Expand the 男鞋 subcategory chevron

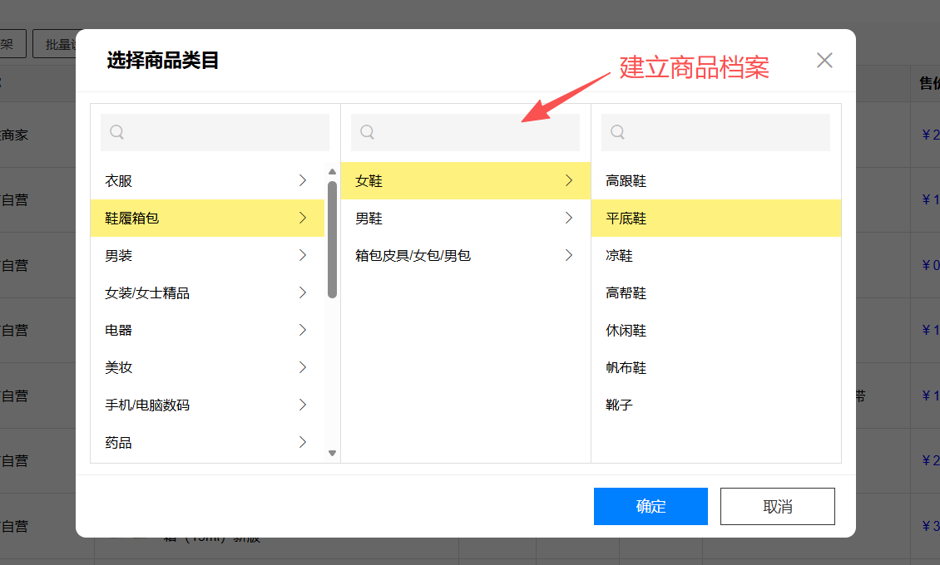pyautogui.click(x=569, y=218)
